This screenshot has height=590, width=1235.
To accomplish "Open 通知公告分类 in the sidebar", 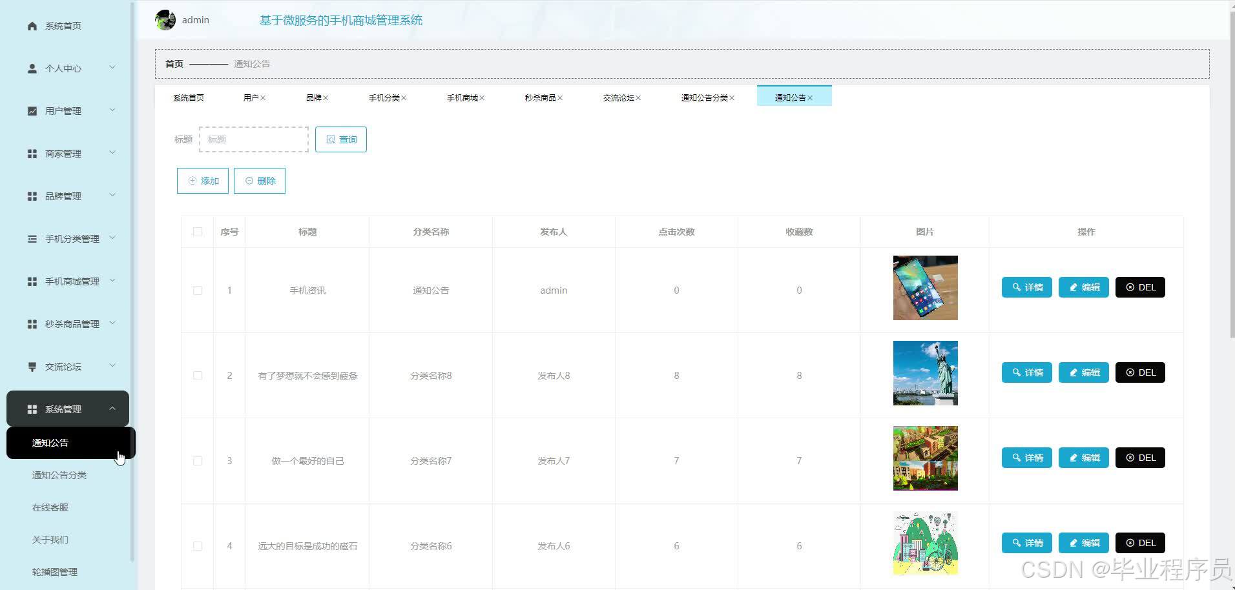I will coord(59,475).
